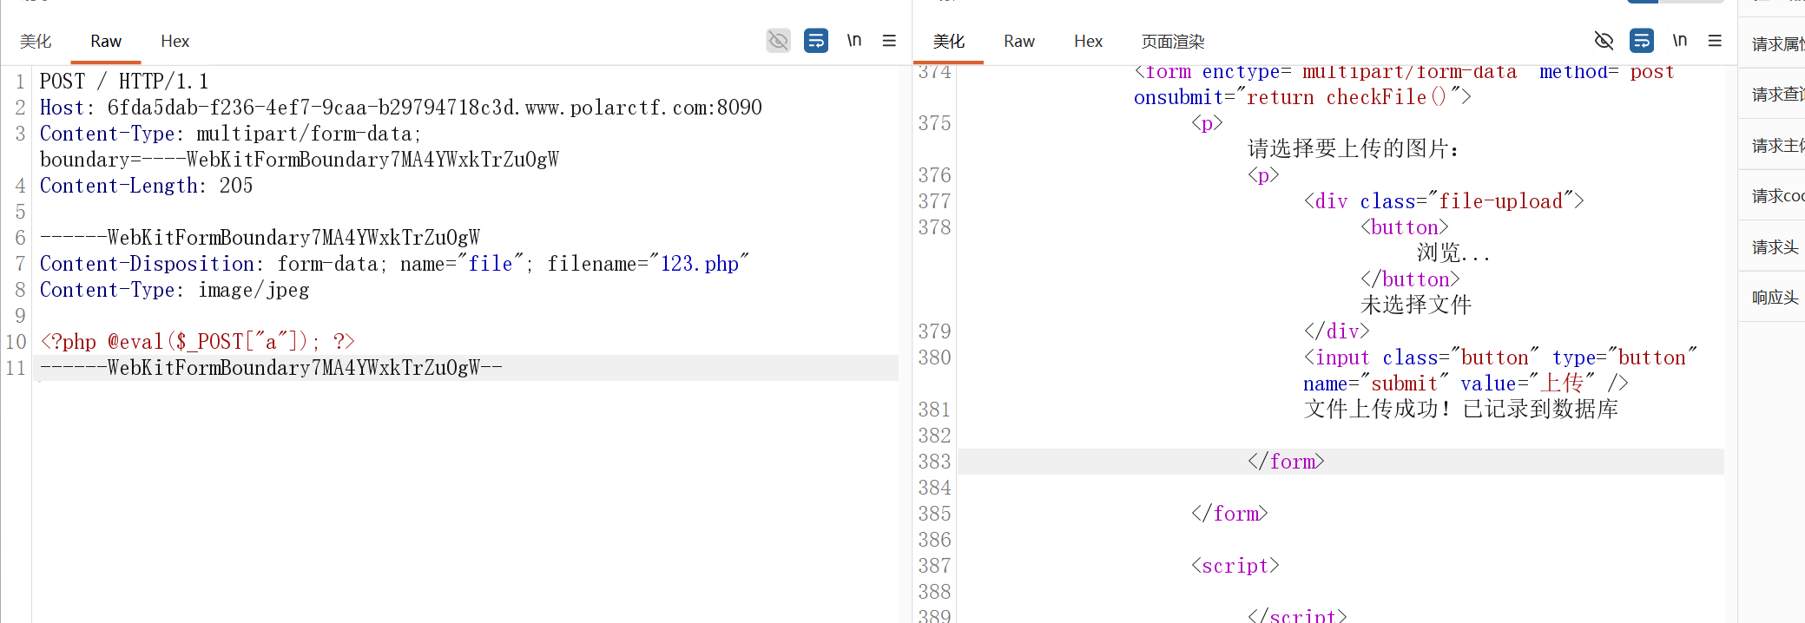1805x623 pixels.
Task: Click onsubmit="return checkFile()" line
Action: pos(1302,97)
